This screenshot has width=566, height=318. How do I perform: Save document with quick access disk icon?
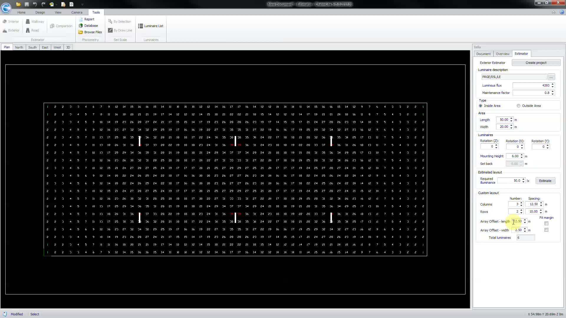tap(27, 4)
